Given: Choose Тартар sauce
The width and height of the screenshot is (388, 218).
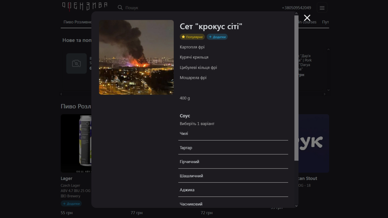Looking at the screenshot, I should pyautogui.click(x=233, y=148).
